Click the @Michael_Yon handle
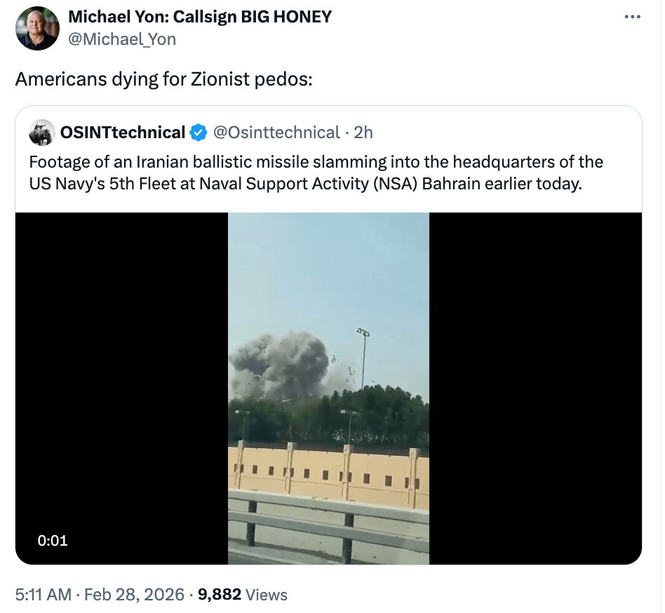665x613 pixels. [x=121, y=39]
